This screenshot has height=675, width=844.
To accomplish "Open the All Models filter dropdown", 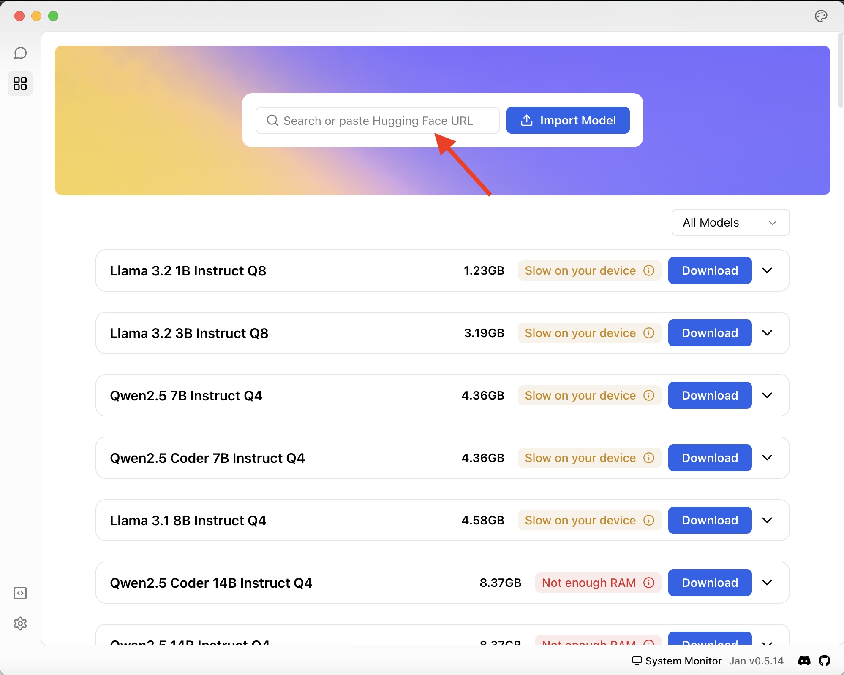I will (730, 222).
